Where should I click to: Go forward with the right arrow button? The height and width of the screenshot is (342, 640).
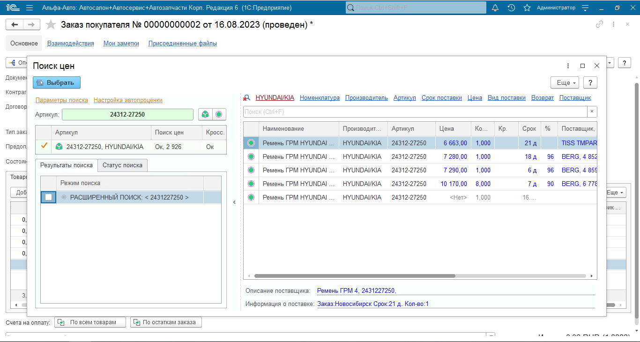31,25
